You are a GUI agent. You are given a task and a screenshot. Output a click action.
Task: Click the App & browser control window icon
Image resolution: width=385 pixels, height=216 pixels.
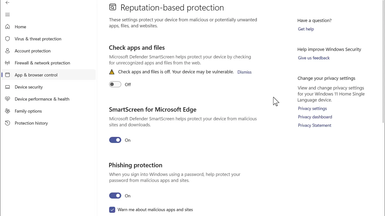[x=7, y=75]
